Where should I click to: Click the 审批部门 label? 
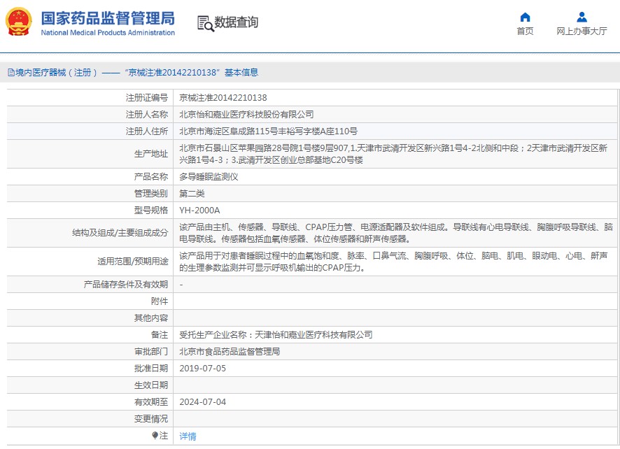pyautogui.click(x=151, y=351)
